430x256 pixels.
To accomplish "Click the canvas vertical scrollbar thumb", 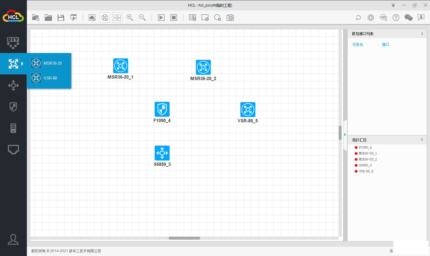I will click(340, 133).
